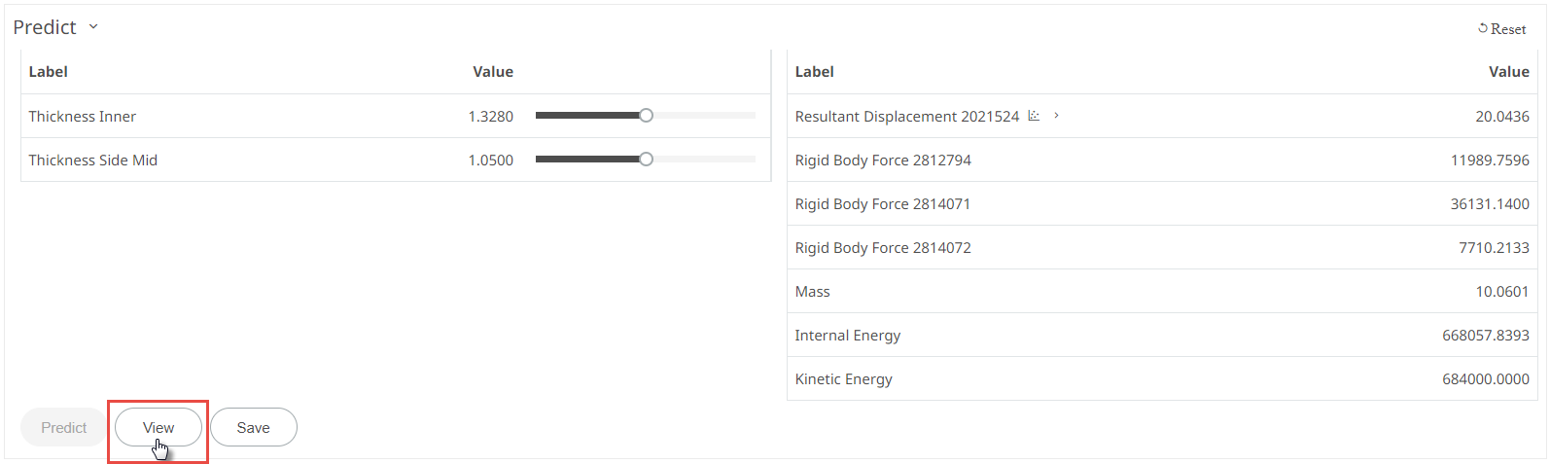Click the View button
The width and height of the screenshot is (1550, 464).
coord(159,428)
